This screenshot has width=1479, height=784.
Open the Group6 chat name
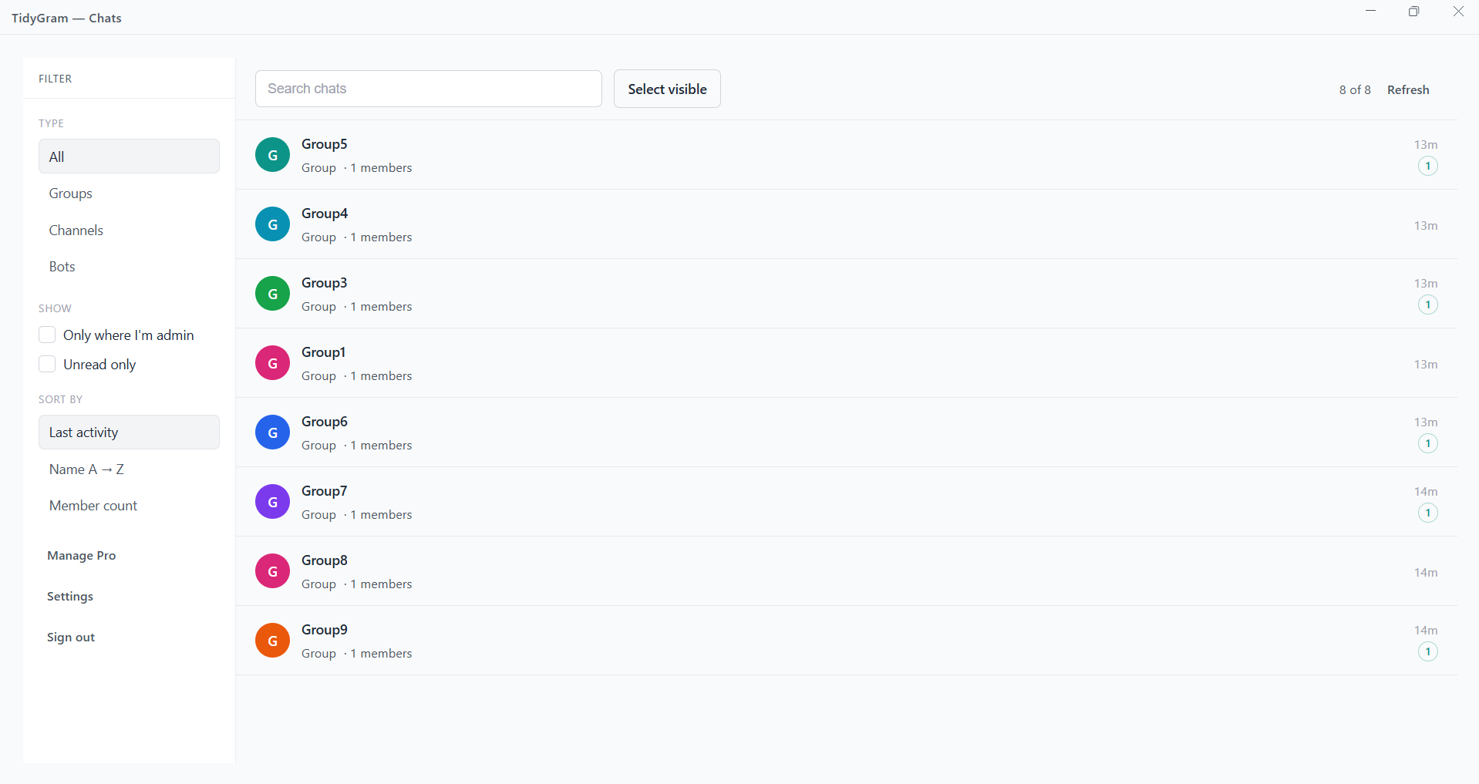click(x=325, y=422)
